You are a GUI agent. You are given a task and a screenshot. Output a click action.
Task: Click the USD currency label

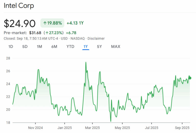click(64, 39)
